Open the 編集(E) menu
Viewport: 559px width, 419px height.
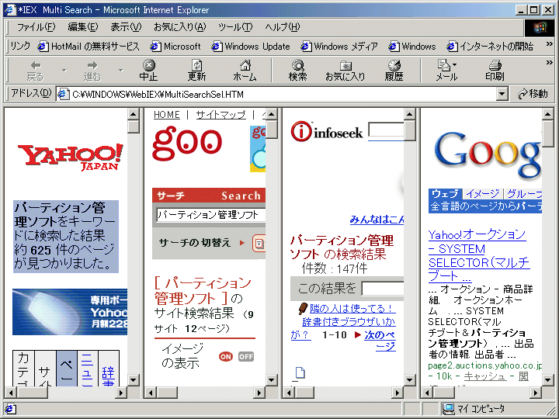[83, 27]
